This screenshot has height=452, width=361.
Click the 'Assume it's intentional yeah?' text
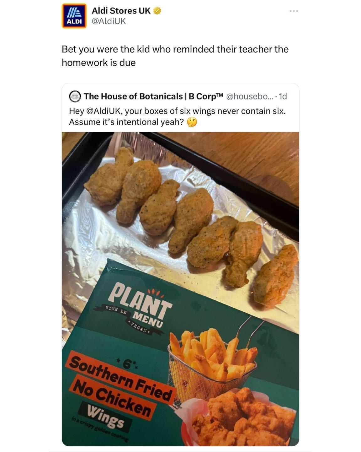pyautogui.click(x=126, y=122)
